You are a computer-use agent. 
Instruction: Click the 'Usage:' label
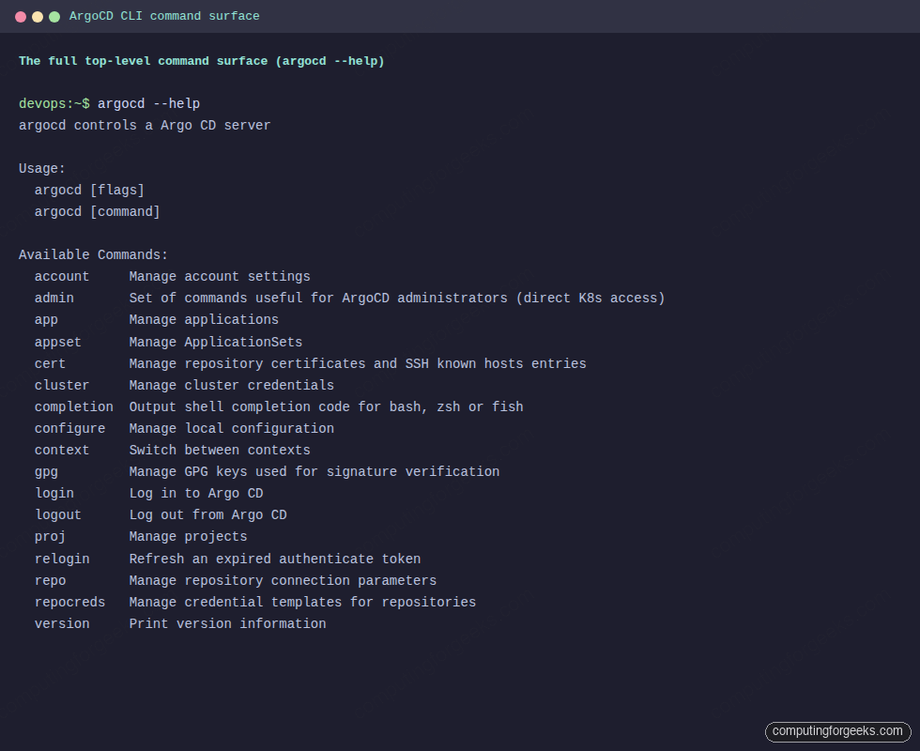42,169
